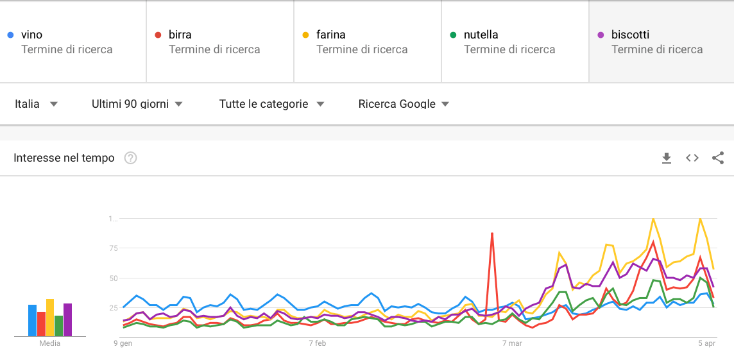Open the Ultimi 90 giorni time range dropdown
This screenshot has height=358, width=734.
(x=137, y=104)
